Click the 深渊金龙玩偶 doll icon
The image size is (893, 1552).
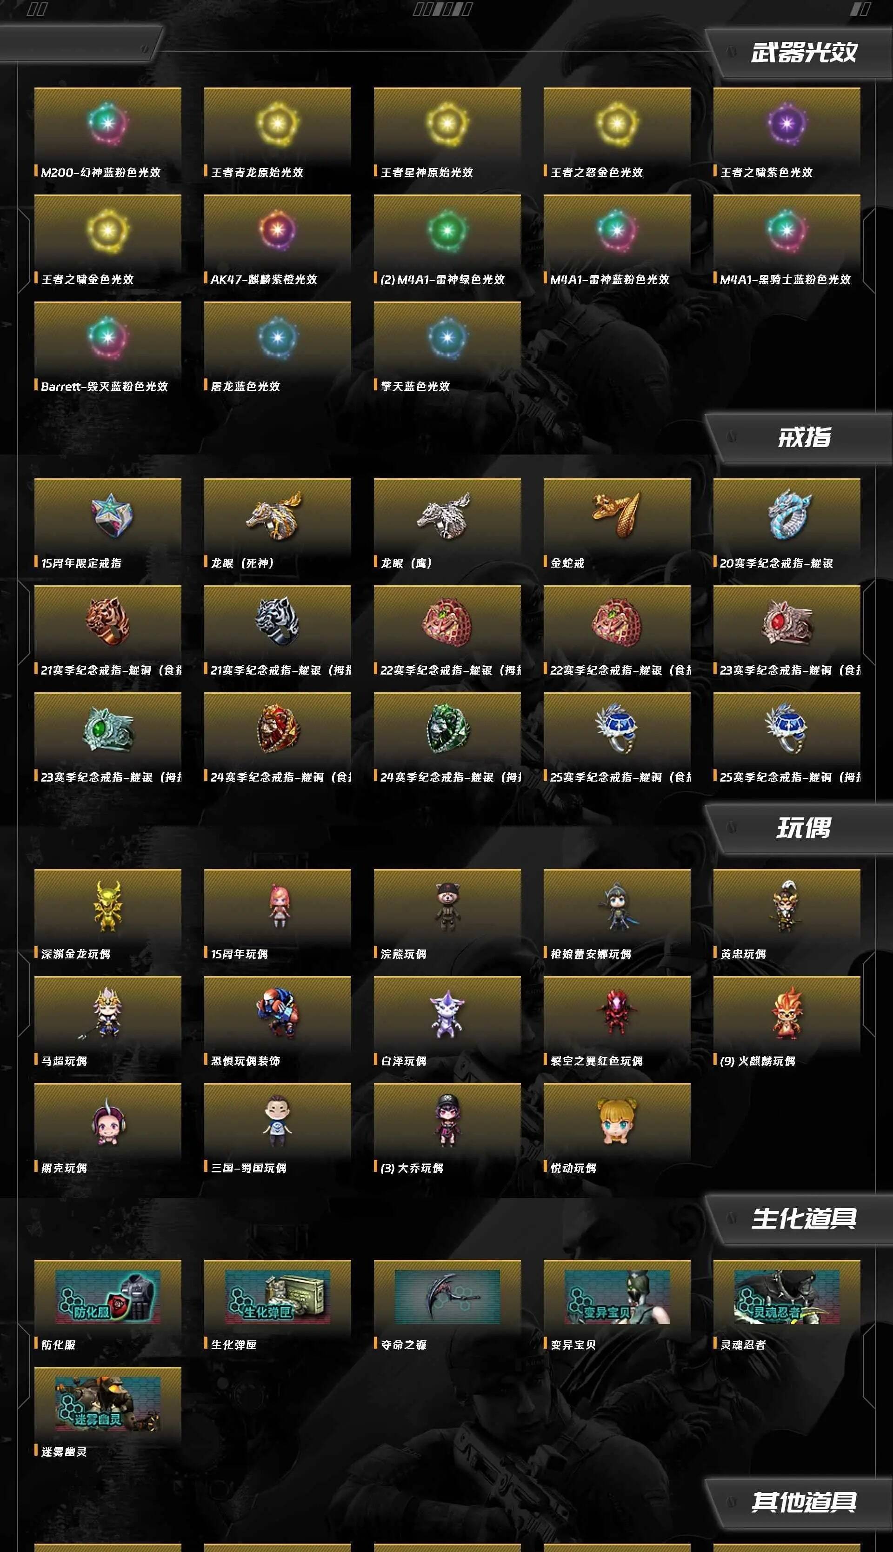[108, 906]
